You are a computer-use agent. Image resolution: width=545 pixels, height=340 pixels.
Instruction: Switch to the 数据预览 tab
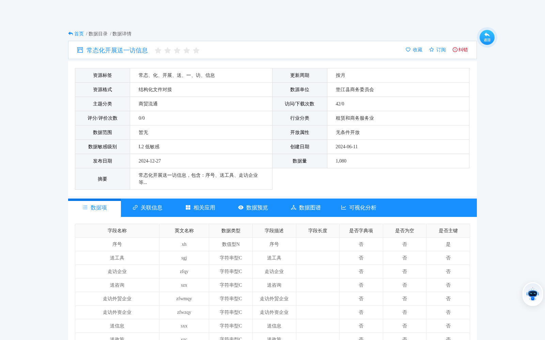pos(253,208)
